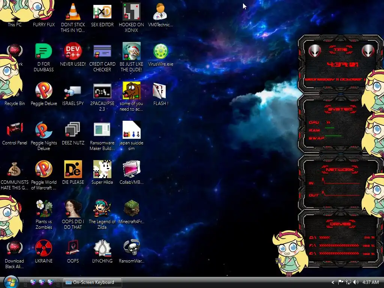Screen dimensions: 384x288
Task: Select the Super Hilda icon
Action: click(x=102, y=172)
